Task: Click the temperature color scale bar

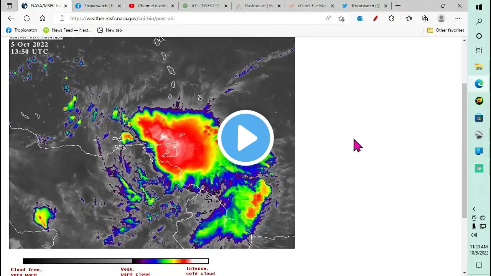Action: [x=116, y=261]
